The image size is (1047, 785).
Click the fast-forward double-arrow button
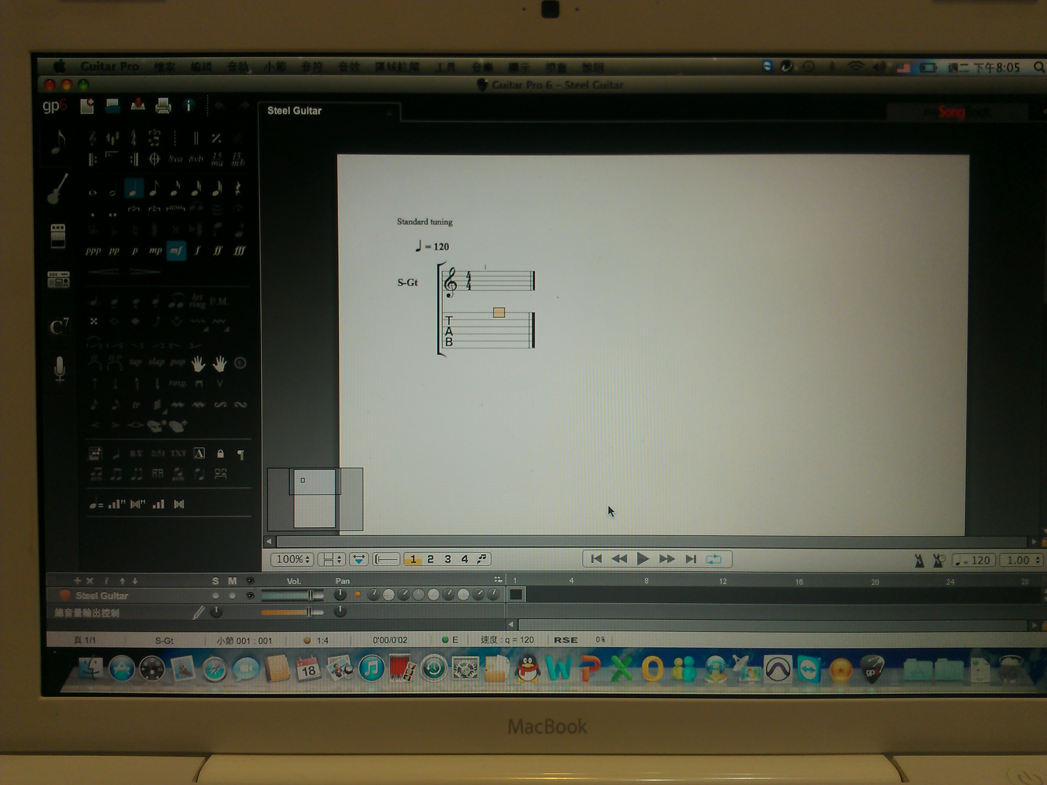[x=667, y=559]
